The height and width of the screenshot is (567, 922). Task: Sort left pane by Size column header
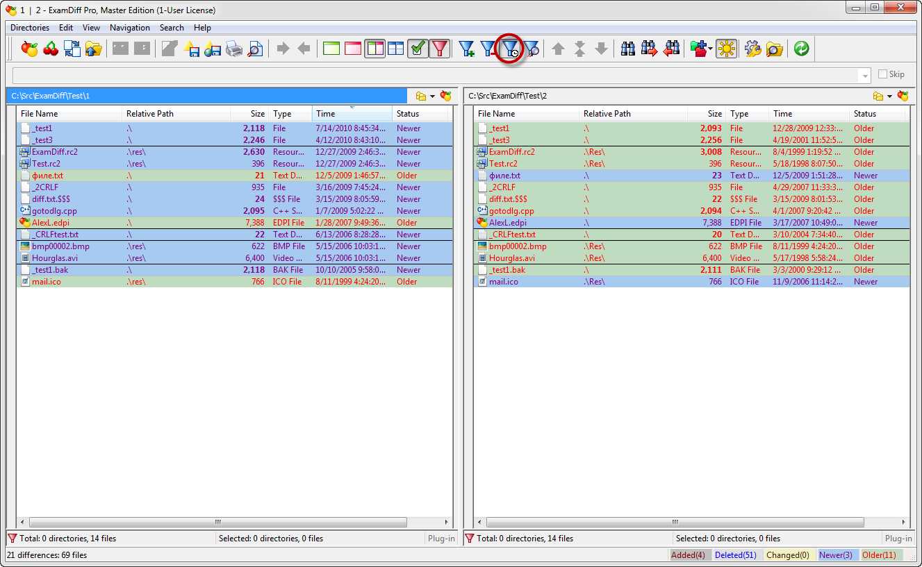pyautogui.click(x=249, y=114)
